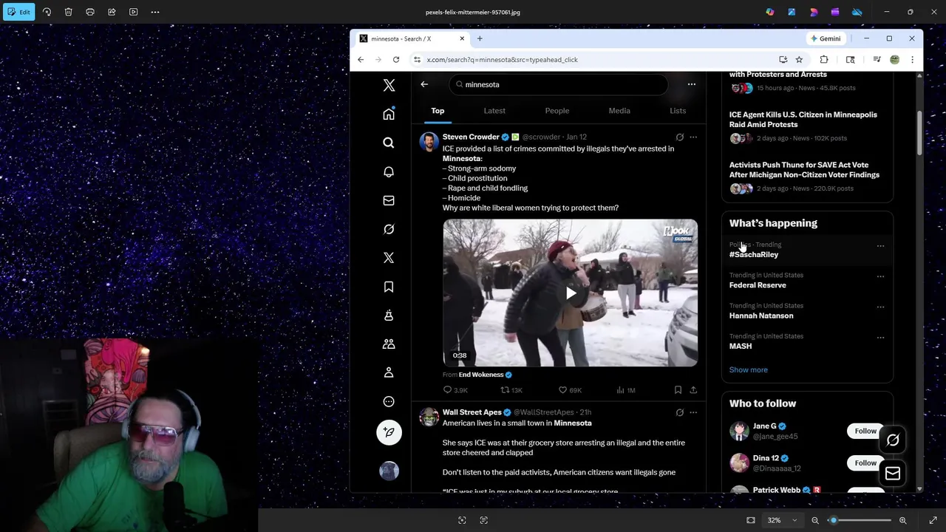
Task: Click Photos zoom out magnifier
Action: point(815,520)
